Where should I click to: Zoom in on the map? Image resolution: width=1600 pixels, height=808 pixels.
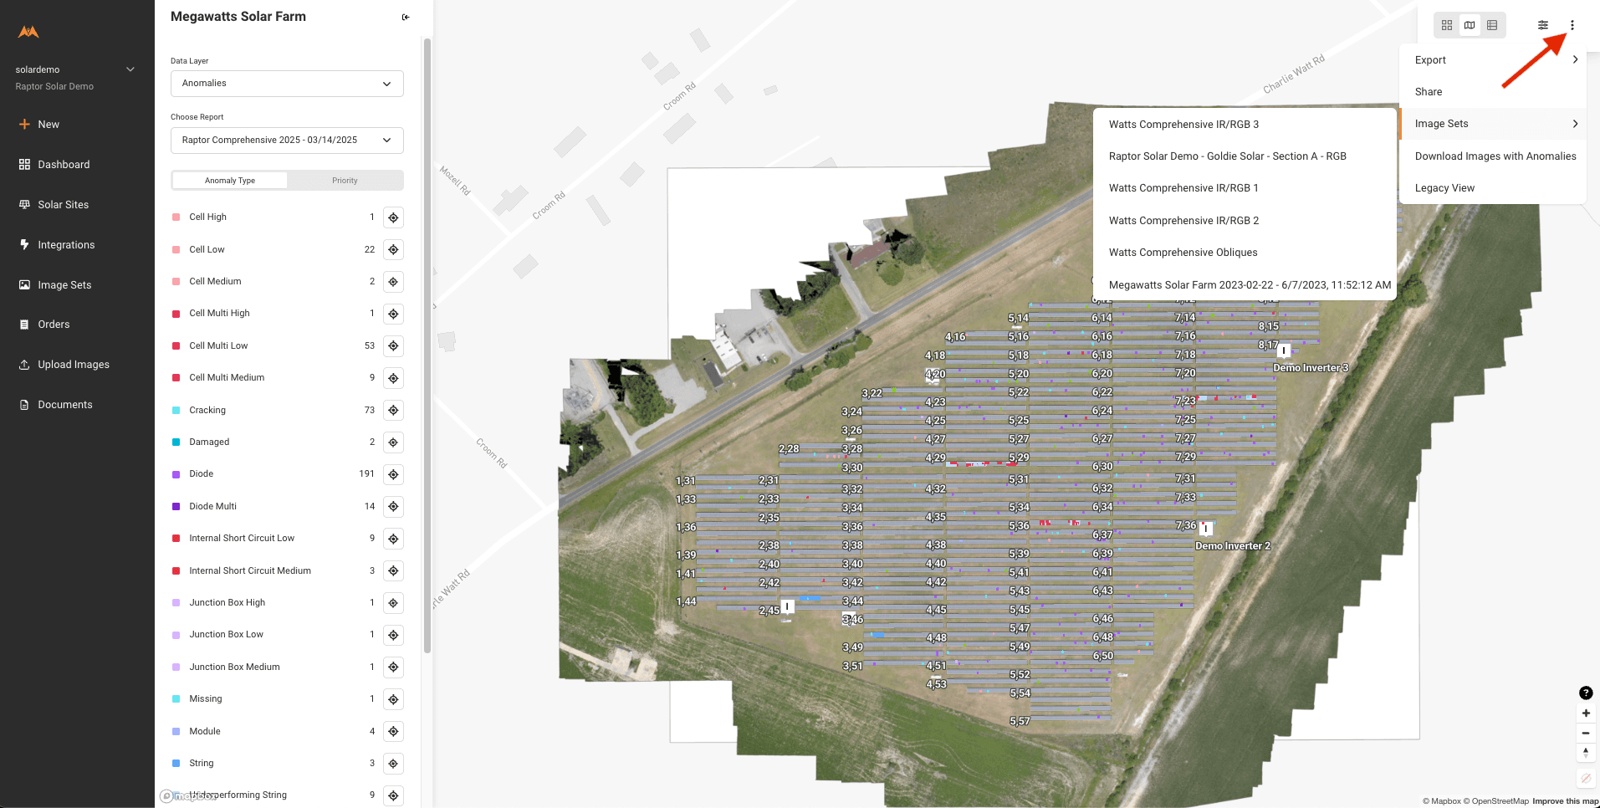pyautogui.click(x=1586, y=713)
